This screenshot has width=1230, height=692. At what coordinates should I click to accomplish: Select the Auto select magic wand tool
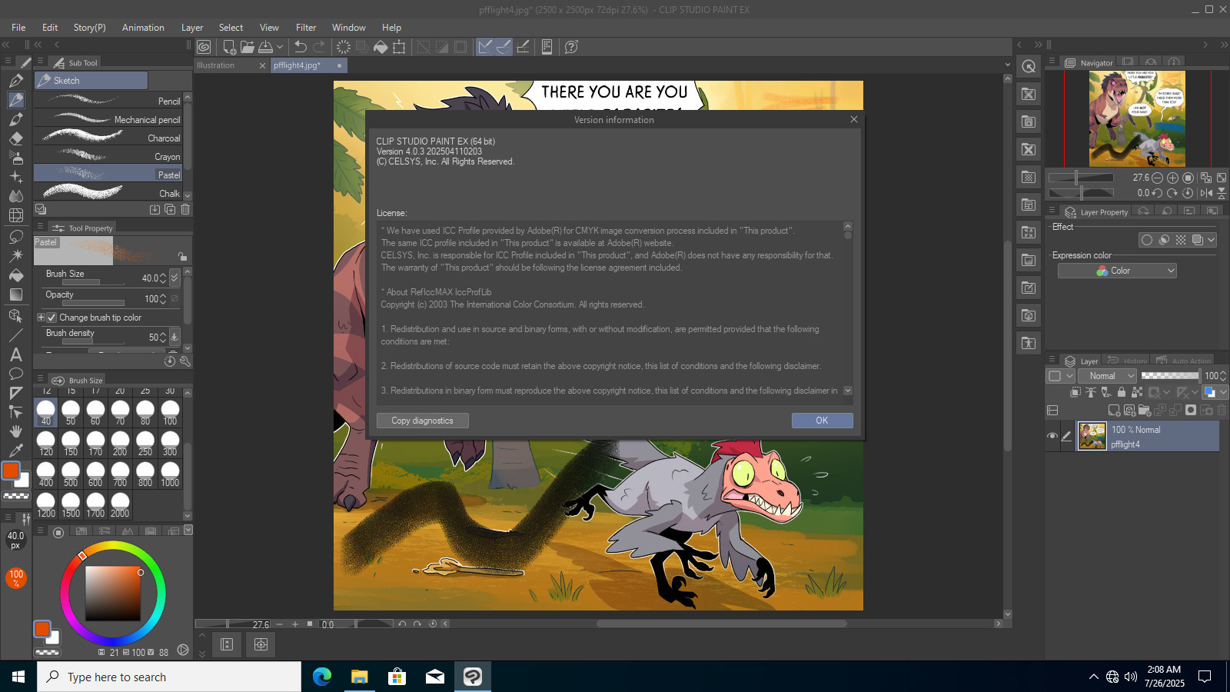[16, 255]
